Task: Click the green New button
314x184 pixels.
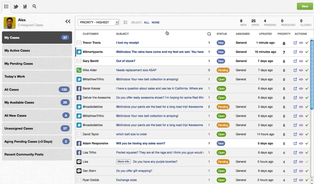Action: [x=305, y=6]
